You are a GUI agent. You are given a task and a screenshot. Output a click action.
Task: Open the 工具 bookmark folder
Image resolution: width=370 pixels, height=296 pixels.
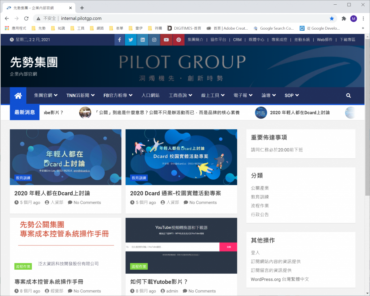point(77,28)
